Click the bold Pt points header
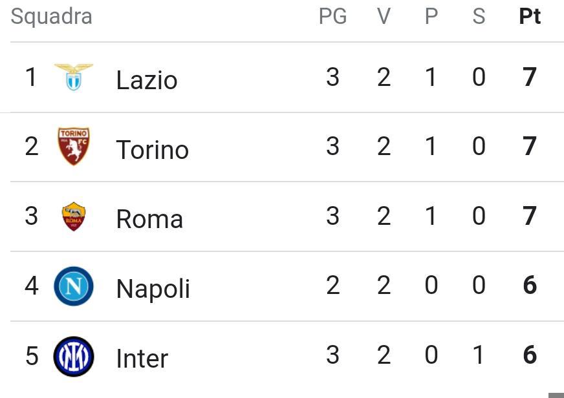This screenshot has height=398, width=564. point(530,17)
